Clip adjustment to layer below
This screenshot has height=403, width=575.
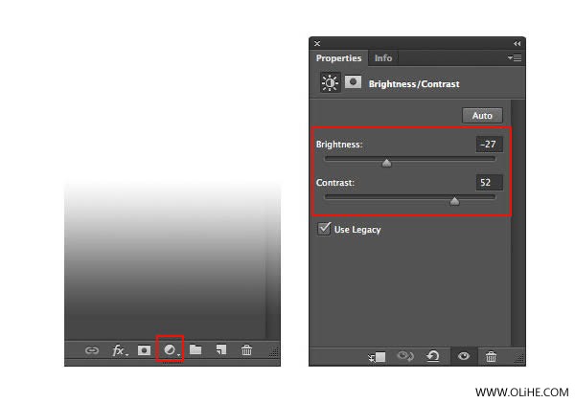click(377, 357)
